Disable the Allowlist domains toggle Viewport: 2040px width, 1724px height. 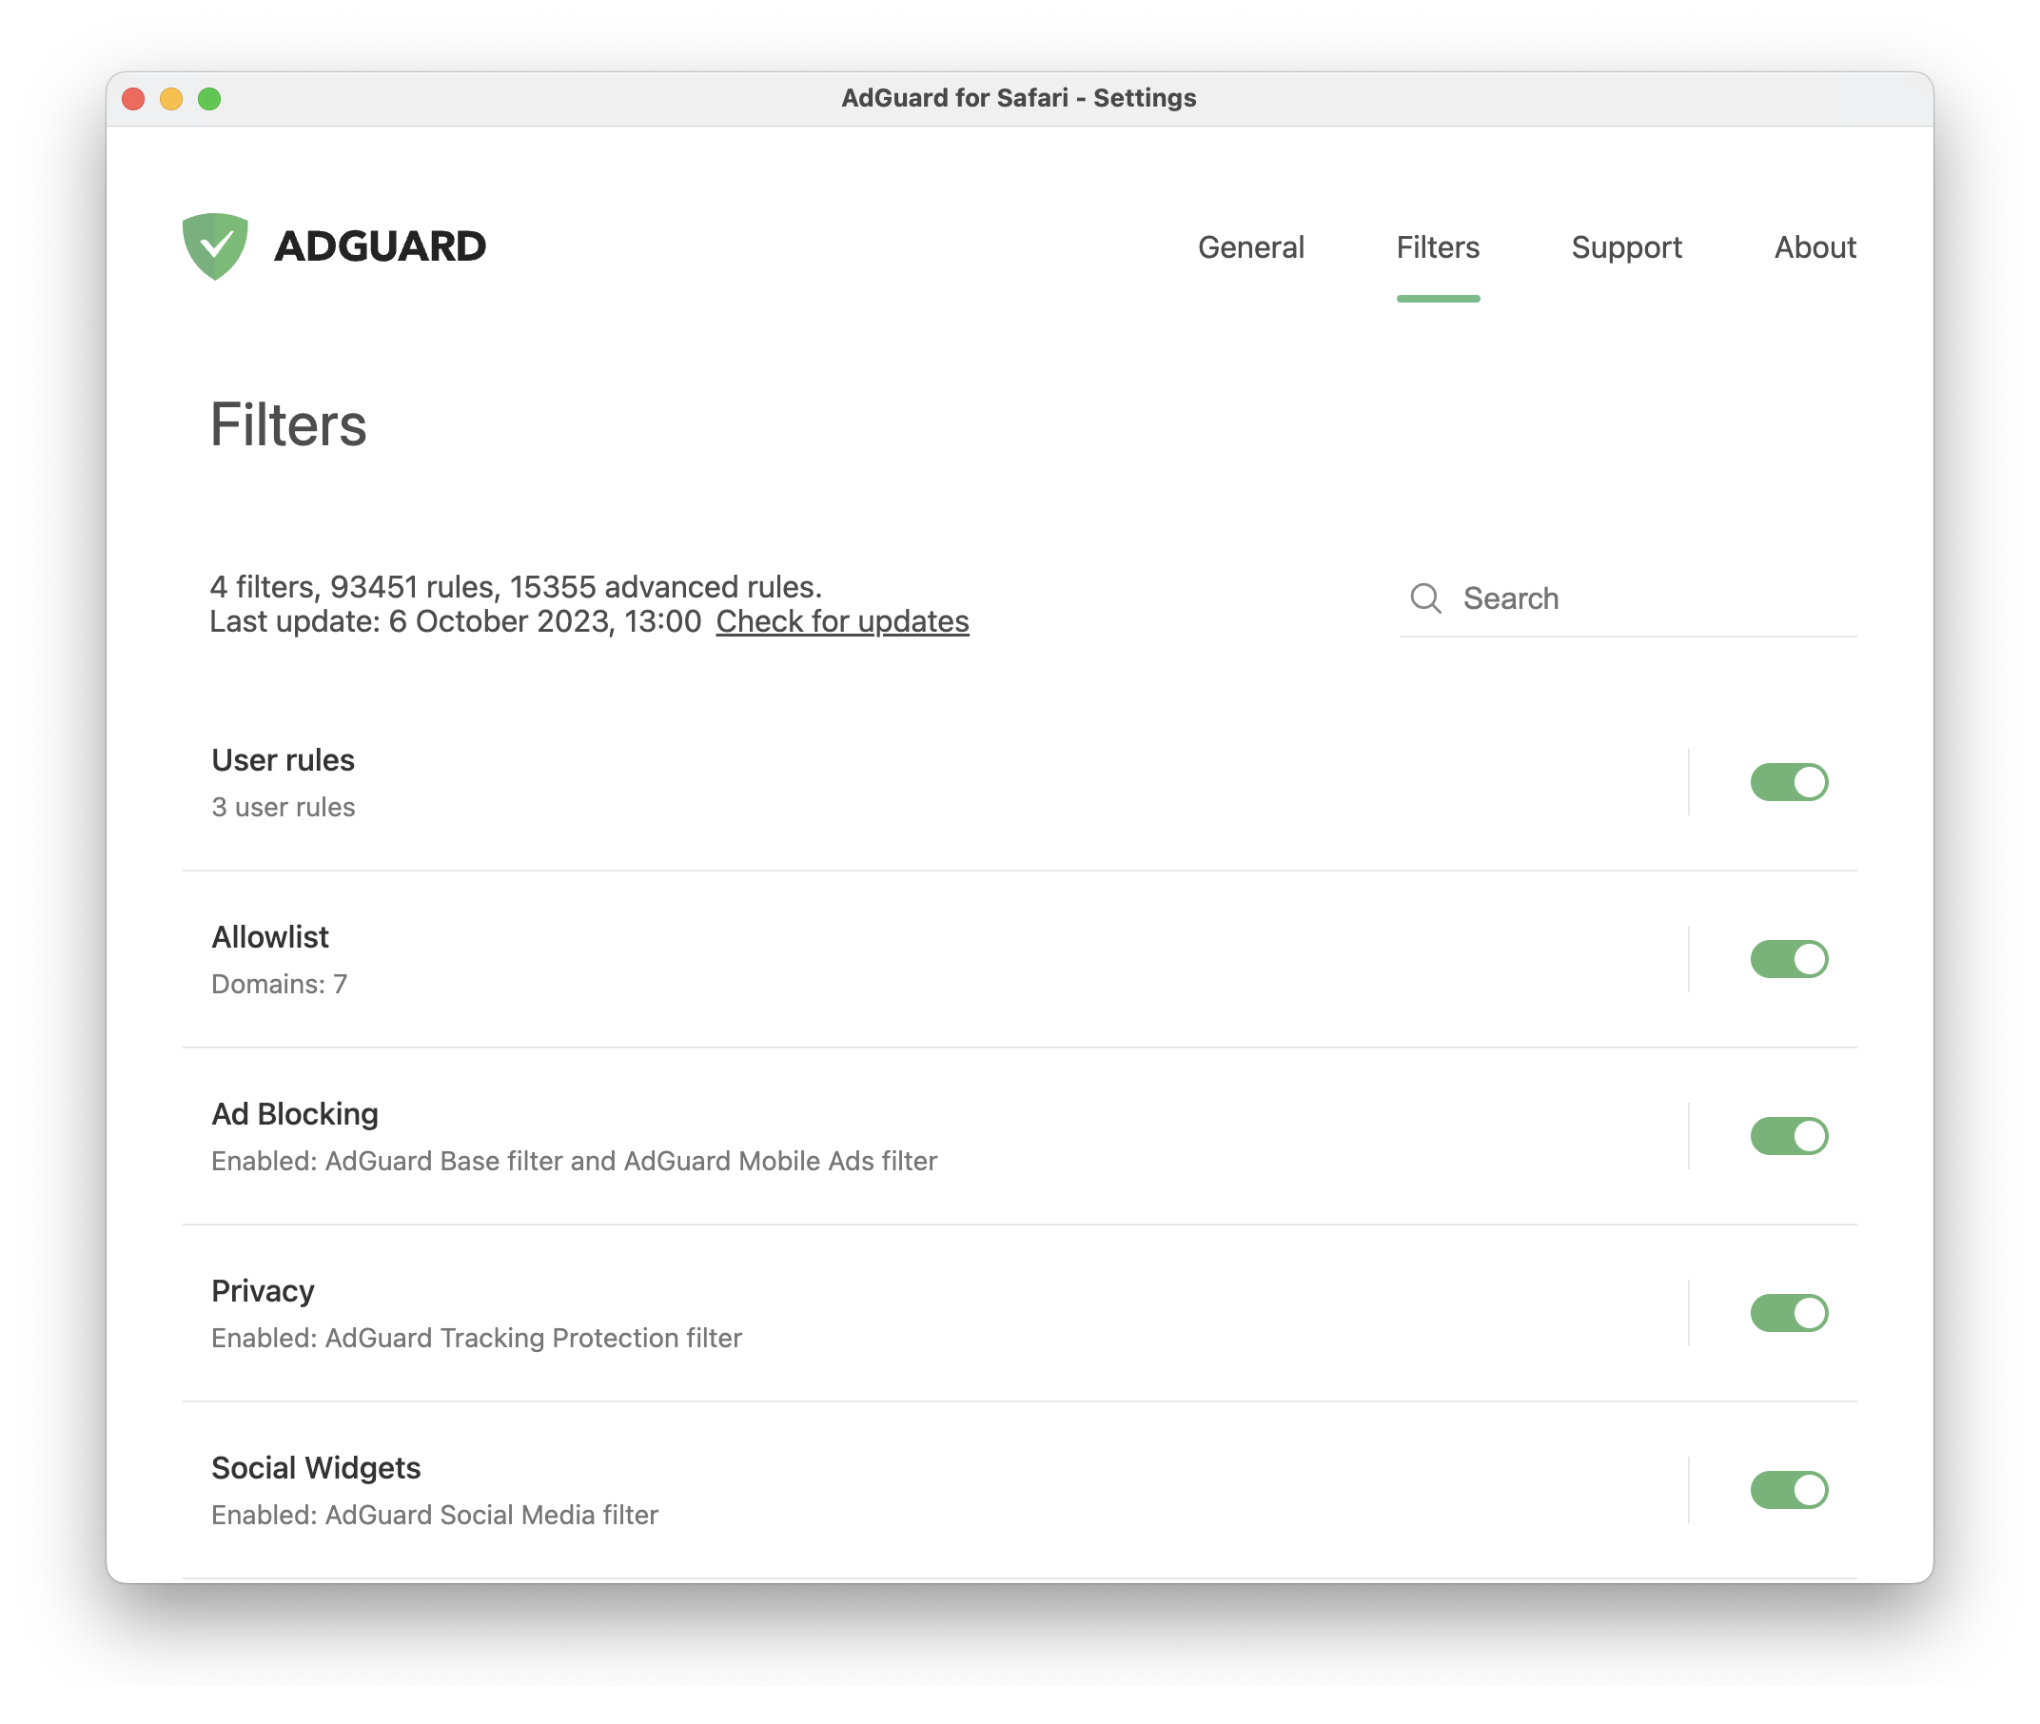(1789, 958)
